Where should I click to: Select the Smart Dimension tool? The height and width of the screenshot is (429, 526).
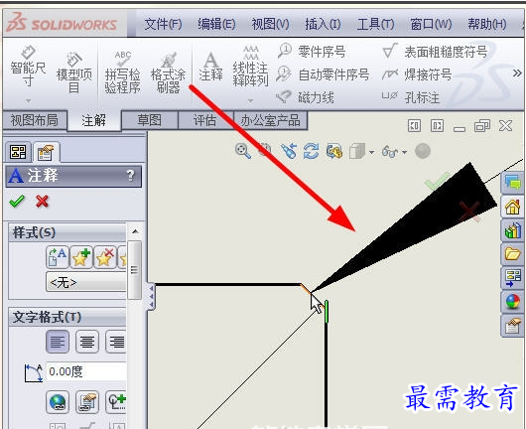[28, 67]
